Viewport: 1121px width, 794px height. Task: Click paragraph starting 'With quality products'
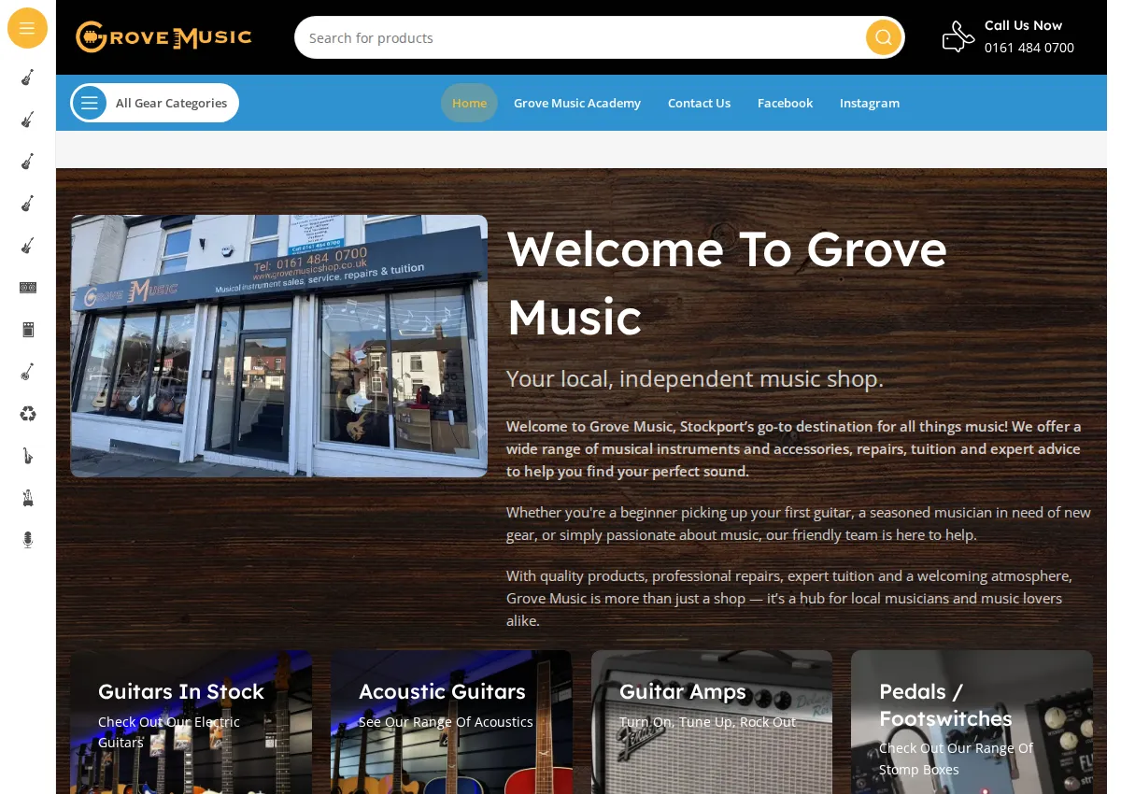(x=789, y=598)
